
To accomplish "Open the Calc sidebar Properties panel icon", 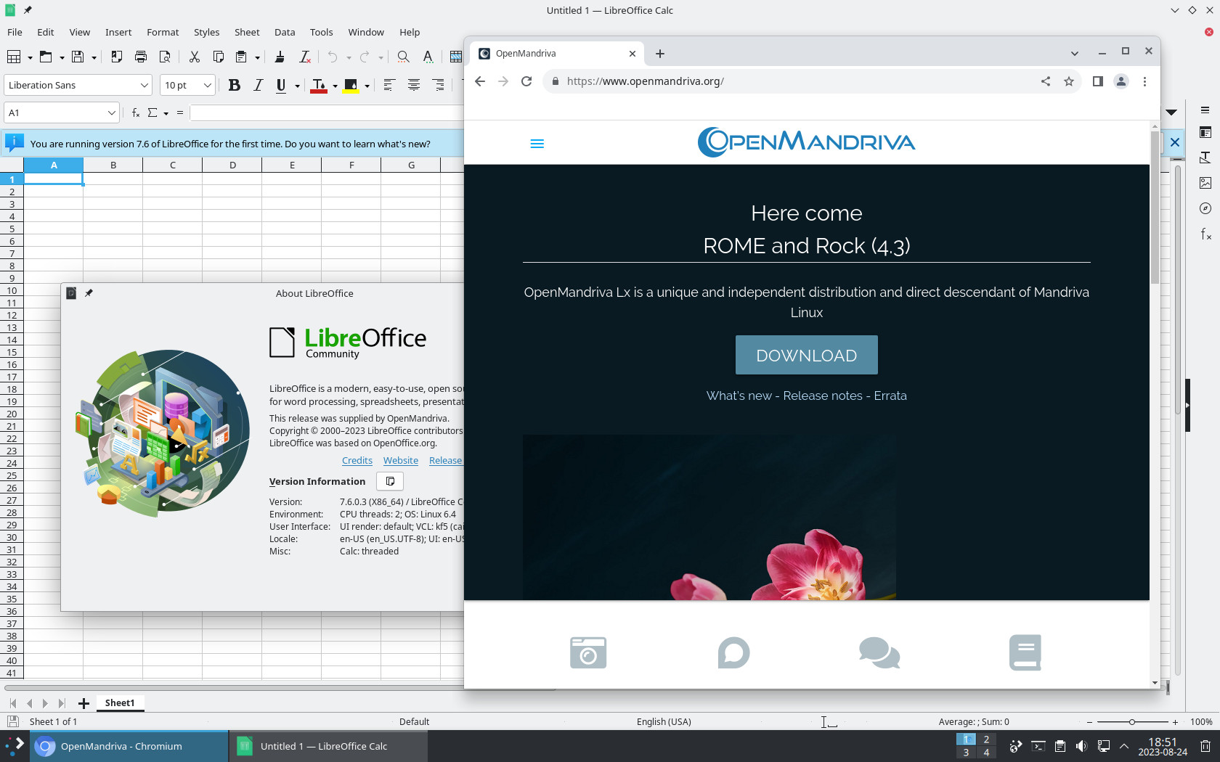I will (x=1205, y=133).
